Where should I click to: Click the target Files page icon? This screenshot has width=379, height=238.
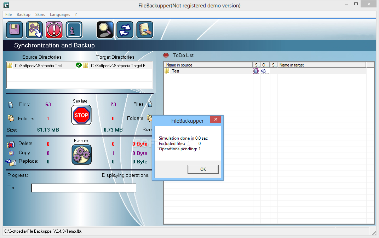(x=150, y=104)
